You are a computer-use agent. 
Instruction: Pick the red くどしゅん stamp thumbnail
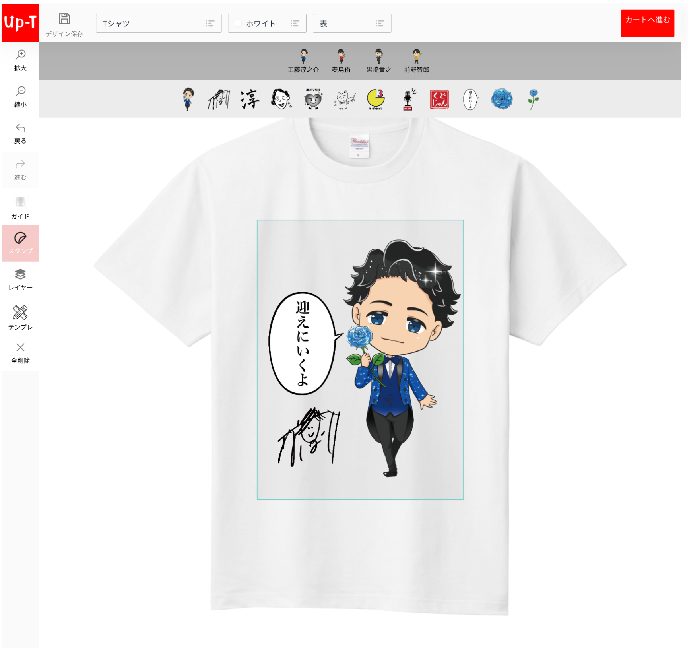click(439, 100)
